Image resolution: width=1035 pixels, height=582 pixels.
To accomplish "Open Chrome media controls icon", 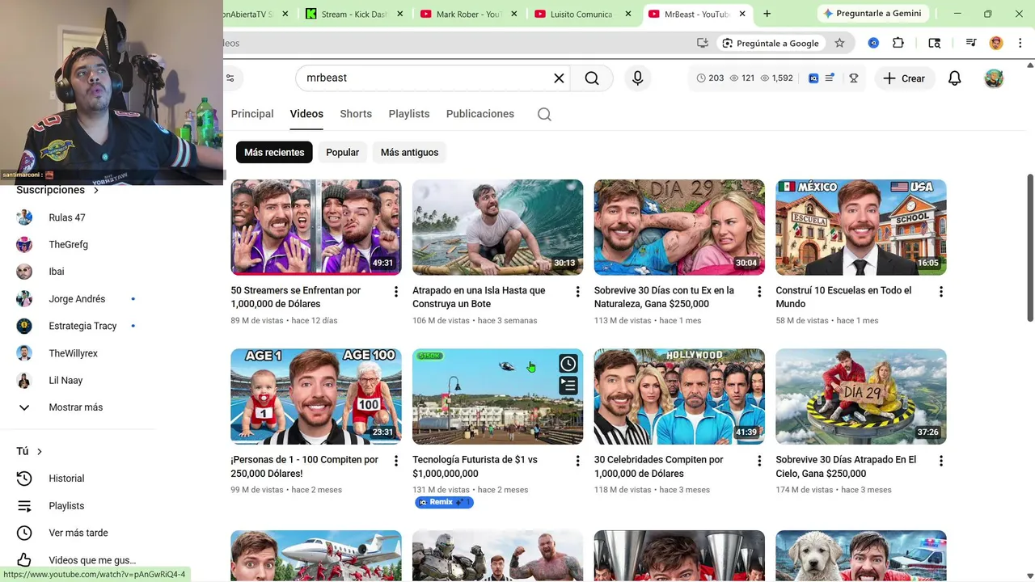I will [x=970, y=43].
